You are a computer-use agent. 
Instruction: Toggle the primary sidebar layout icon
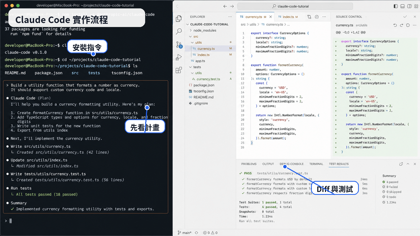[396, 6]
